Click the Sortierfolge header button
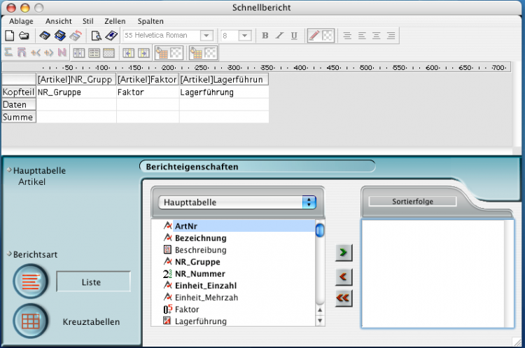 (412, 202)
